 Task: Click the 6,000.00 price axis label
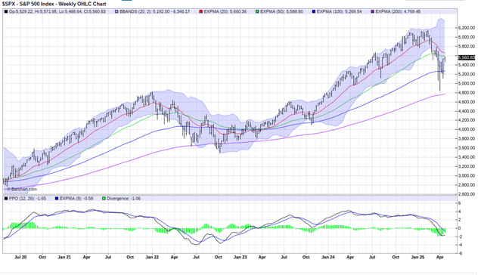466,37
